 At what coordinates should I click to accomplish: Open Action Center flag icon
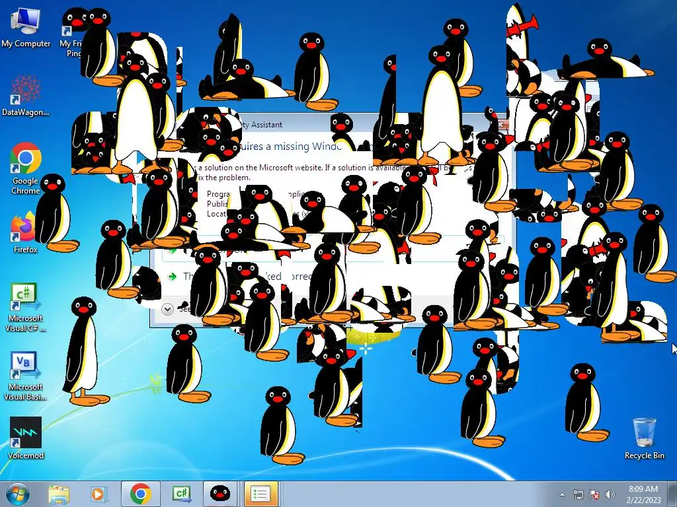tap(594, 494)
